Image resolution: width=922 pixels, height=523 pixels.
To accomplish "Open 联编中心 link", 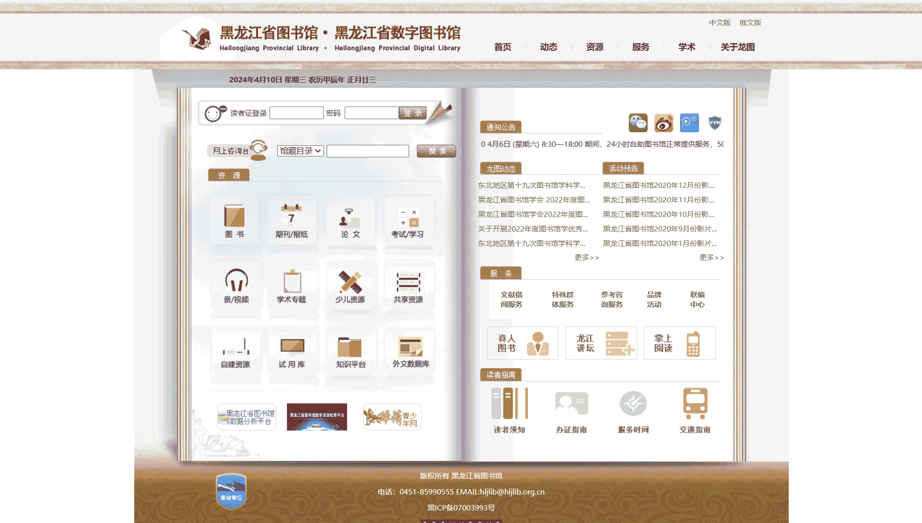I will (698, 299).
